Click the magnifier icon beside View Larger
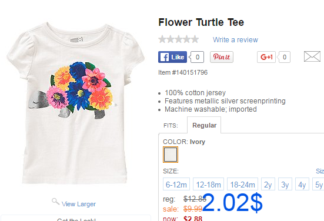This screenshot has height=221, width=324. (55, 202)
